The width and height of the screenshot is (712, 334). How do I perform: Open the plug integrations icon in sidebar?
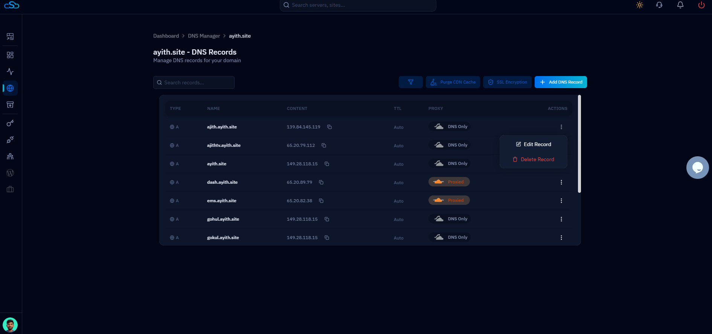pyautogui.click(x=10, y=140)
